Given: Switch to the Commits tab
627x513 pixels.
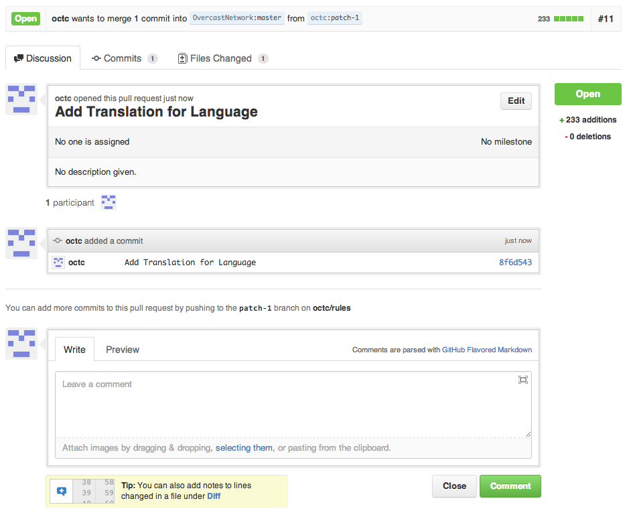Looking at the screenshot, I should (x=125, y=58).
